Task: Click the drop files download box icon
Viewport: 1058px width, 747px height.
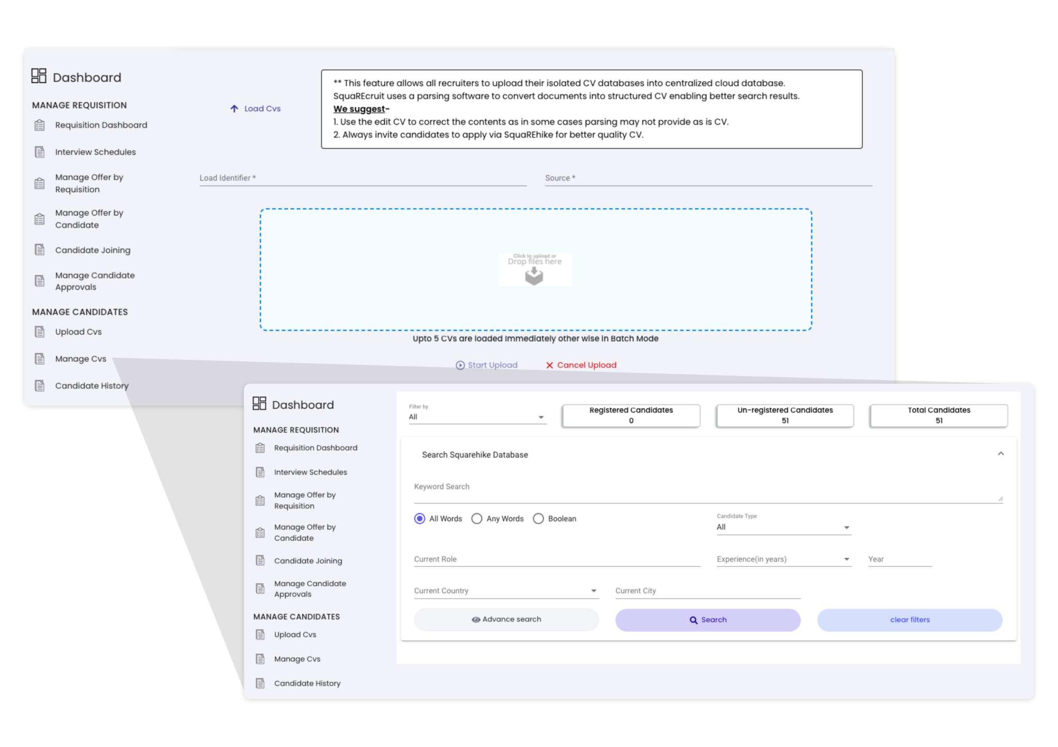Action: (534, 276)
